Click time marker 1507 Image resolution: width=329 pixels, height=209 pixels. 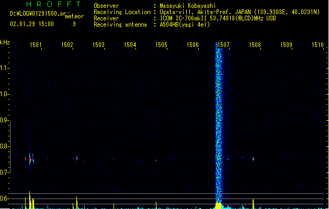pos(224,44)
